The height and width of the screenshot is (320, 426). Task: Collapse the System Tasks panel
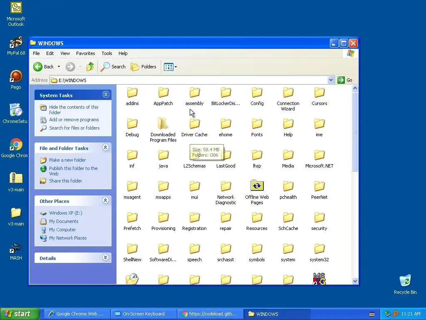tap(106, 95)
